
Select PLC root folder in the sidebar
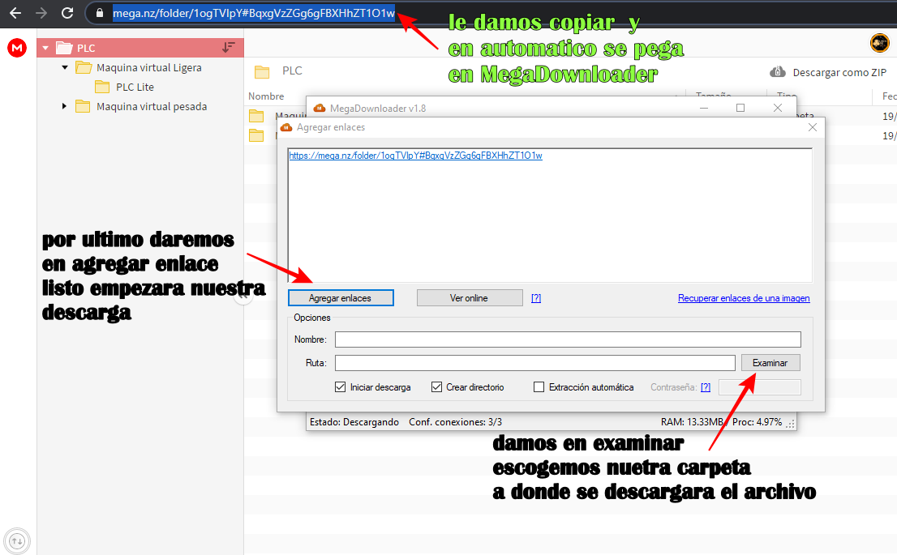tap(140, 48)
